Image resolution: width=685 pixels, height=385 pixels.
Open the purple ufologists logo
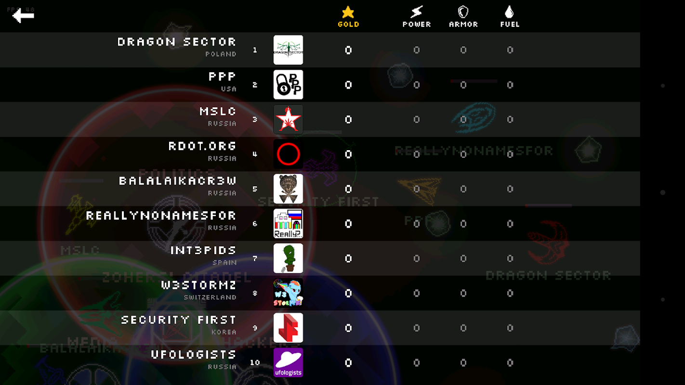click(x=288, y=363)
